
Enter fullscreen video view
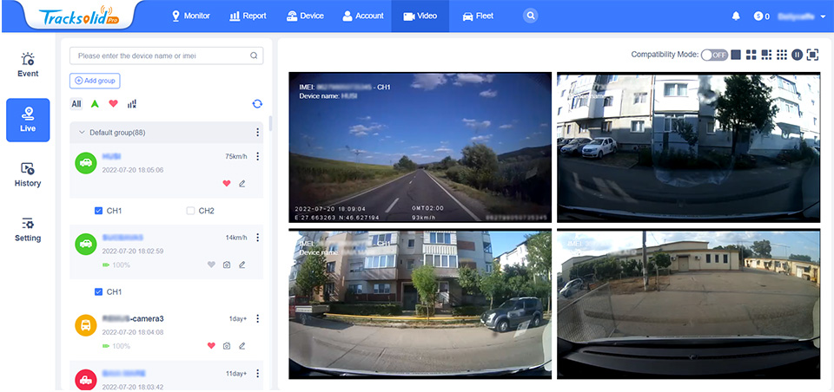pyautogui.click(x=812, y=55)
